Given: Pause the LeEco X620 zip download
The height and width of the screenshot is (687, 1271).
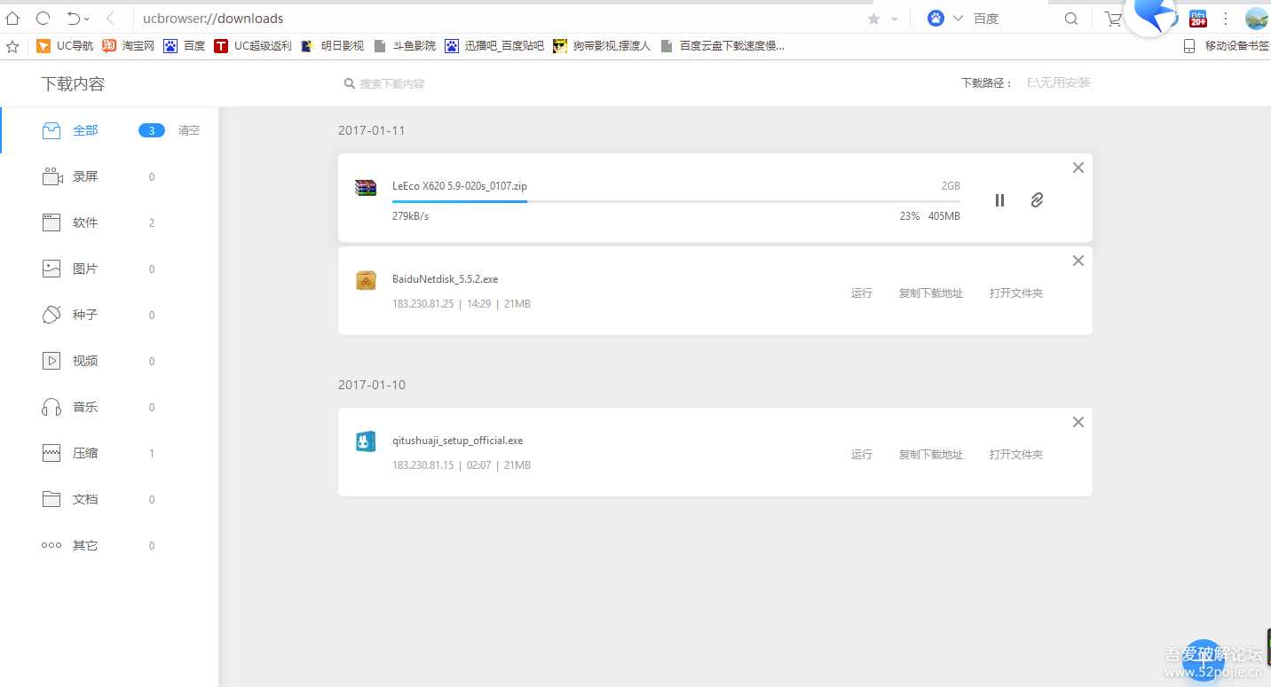Looking at the screenshot, I should point(999,200).
